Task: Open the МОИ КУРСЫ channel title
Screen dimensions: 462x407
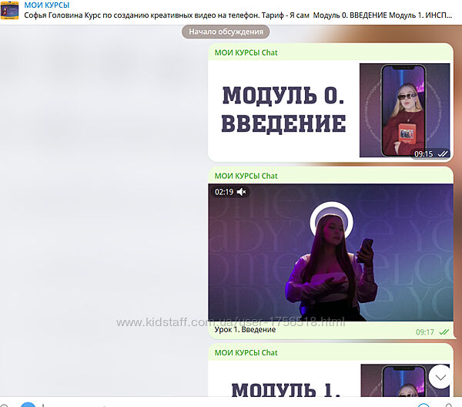Action: [x=47, y=5]
